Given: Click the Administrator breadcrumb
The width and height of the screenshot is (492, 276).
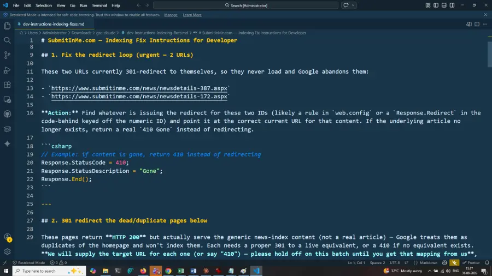Looking at the screenshot, I should click(x=54, y=33).
